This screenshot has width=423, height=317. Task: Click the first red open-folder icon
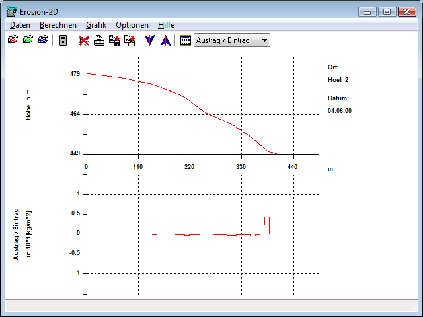[x=13, y=40]
